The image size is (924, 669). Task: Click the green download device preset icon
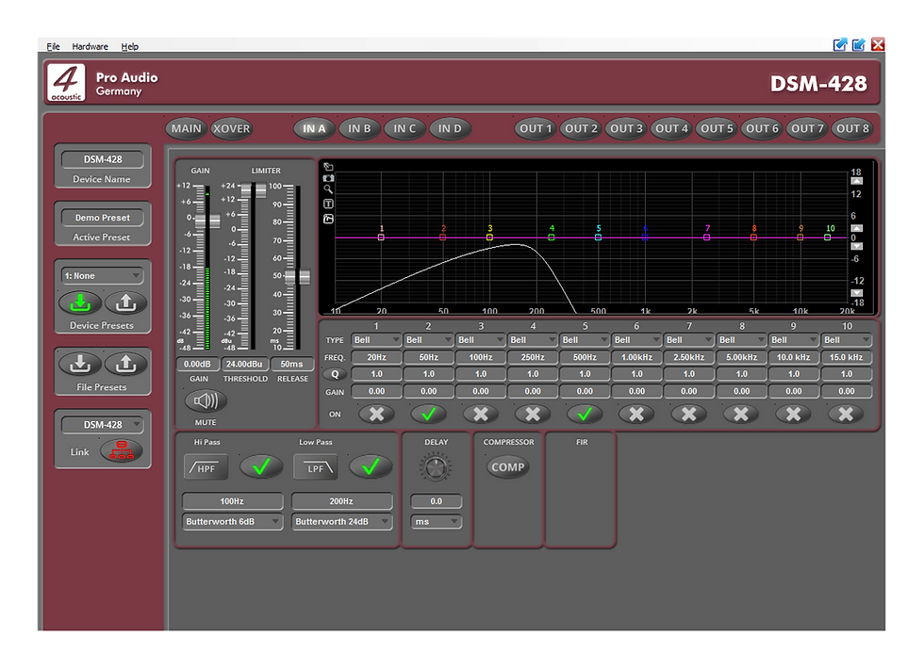click(80, 303)
